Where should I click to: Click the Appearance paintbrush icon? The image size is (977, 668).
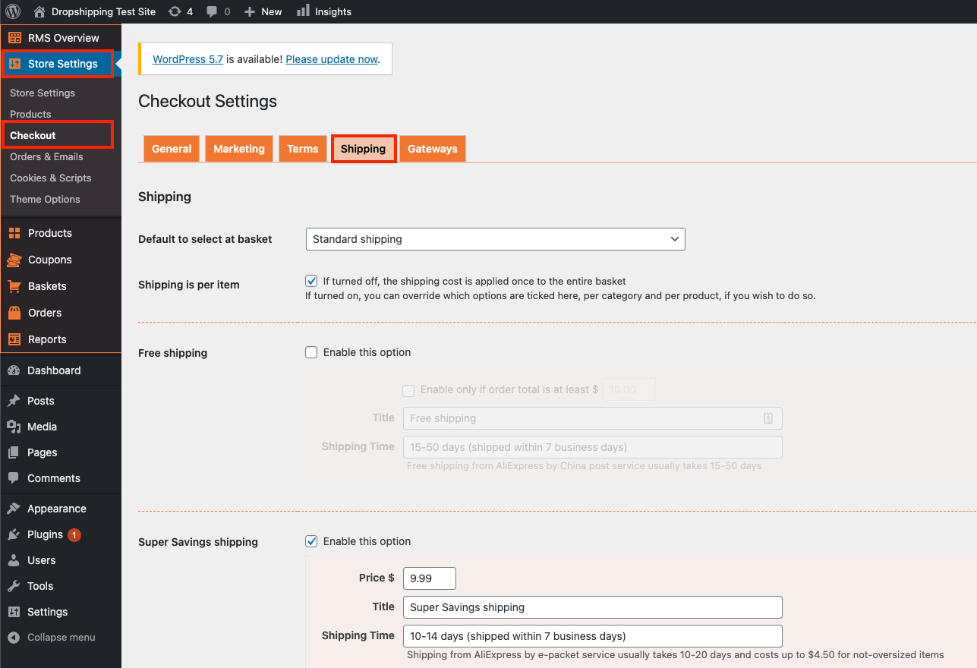[x=14, y=509]
